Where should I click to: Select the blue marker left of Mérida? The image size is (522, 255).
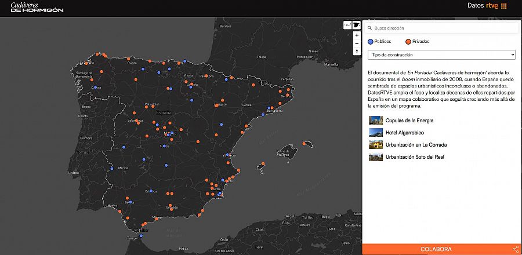coord(112,168)
